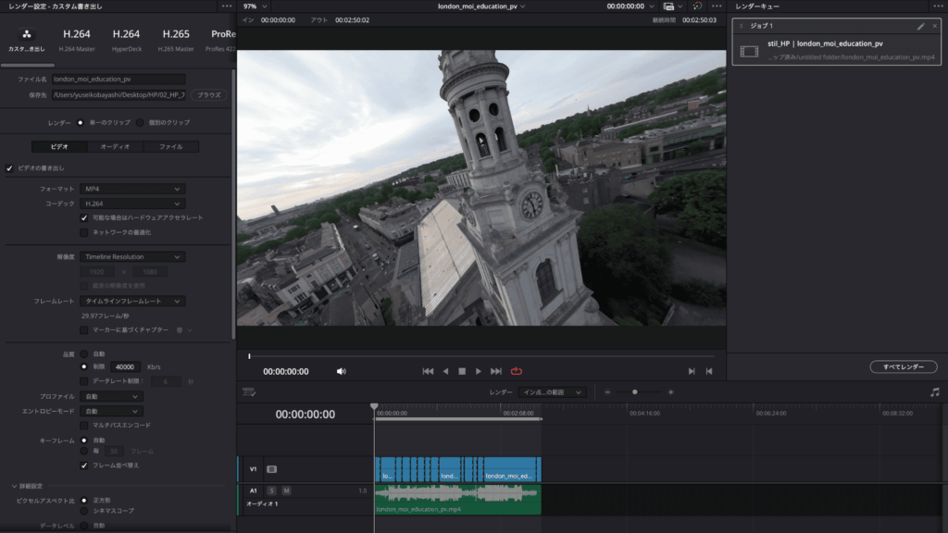This screenshot has height=533, width=948.
Task: Open the フォーマット MP4 dropdown
Action: point(131,189)
